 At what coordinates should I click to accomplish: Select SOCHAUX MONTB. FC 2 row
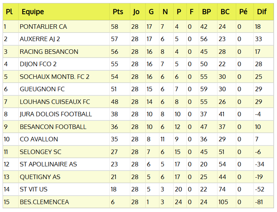(x=55, y=77)
